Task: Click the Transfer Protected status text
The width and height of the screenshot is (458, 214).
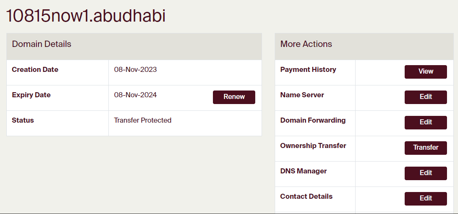Action: pyautogui.click(x=143, y=121)
